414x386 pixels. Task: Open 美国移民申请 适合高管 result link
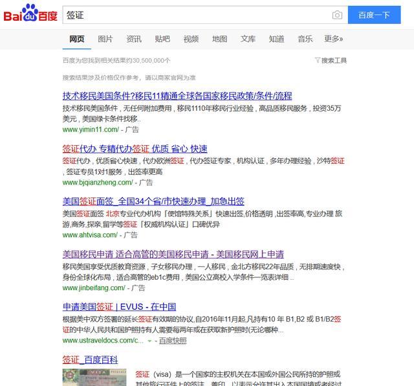[173, 255]
